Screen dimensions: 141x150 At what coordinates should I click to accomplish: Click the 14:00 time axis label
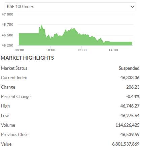(x=113, y=50)
